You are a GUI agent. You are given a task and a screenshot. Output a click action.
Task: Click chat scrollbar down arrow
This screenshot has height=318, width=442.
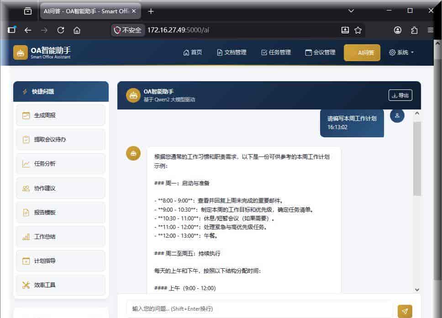417,290
